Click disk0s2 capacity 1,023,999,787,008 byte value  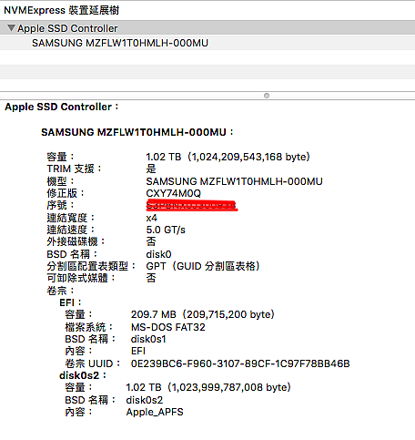208,387
